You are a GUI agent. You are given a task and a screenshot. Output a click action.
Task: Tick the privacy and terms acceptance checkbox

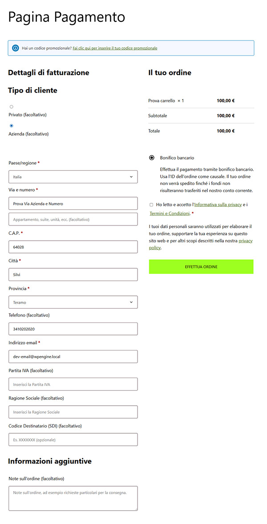[151, 205]
